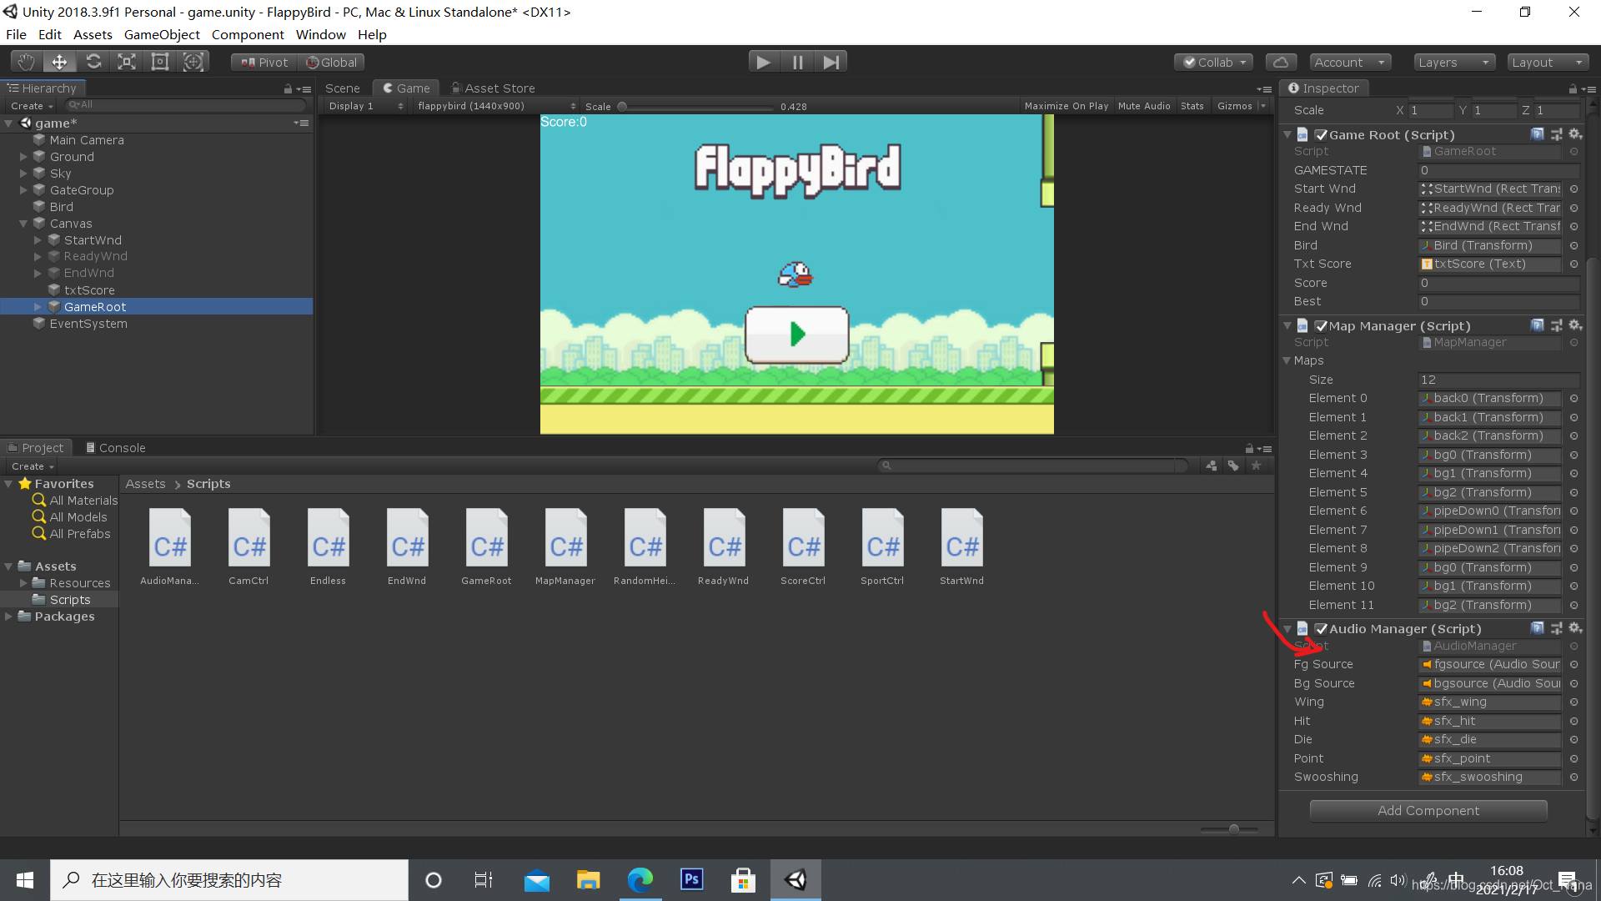Click Assets in the breadcrumb path
This screenshot has width=1601, height=901.
click(145, 484)
